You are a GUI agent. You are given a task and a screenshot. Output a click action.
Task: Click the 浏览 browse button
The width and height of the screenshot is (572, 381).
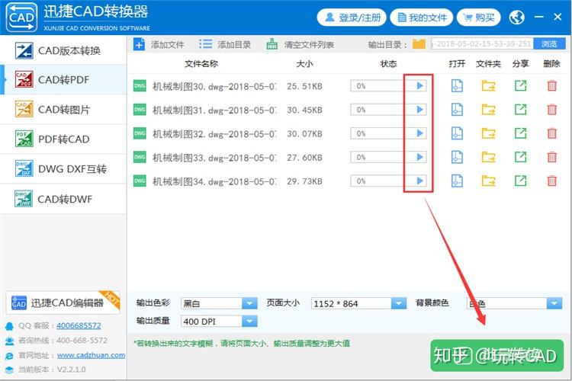pyautogui.click(x=549, y=44)
